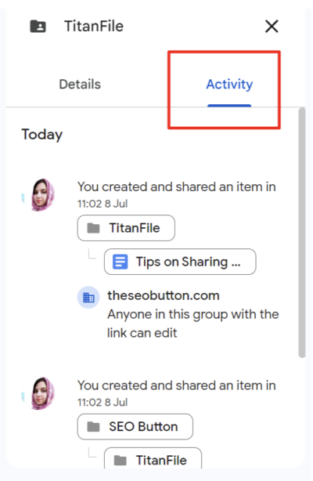Click the activity panel vertical scrollbar
This screenshot has width=313, height=481.
coord(302,233)
